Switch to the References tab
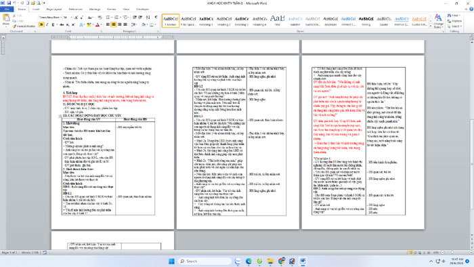This screenshot has width=474, height=267. coord(75,9)
